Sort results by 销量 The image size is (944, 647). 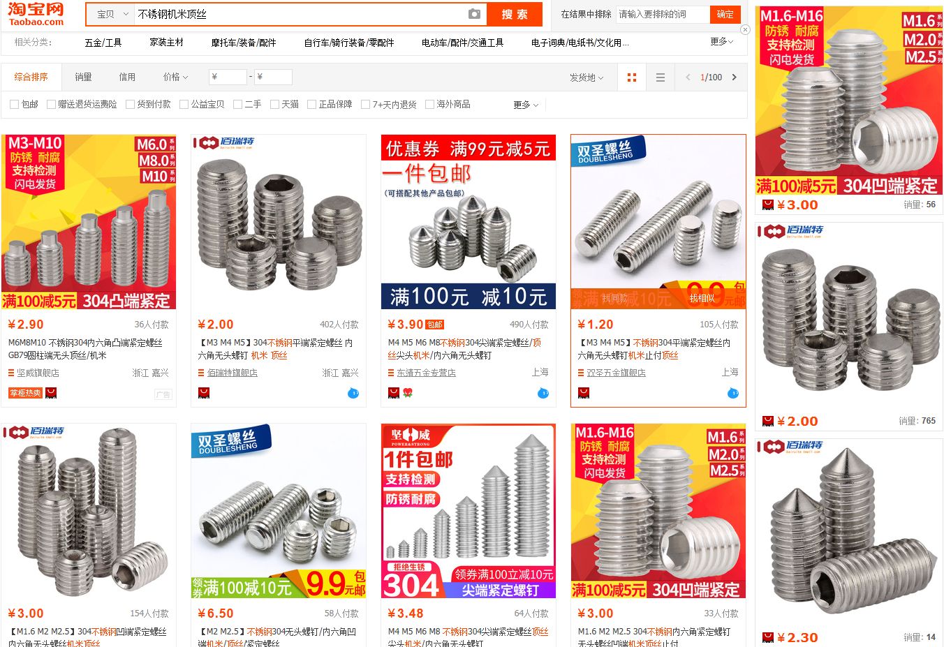coord(83,77)
